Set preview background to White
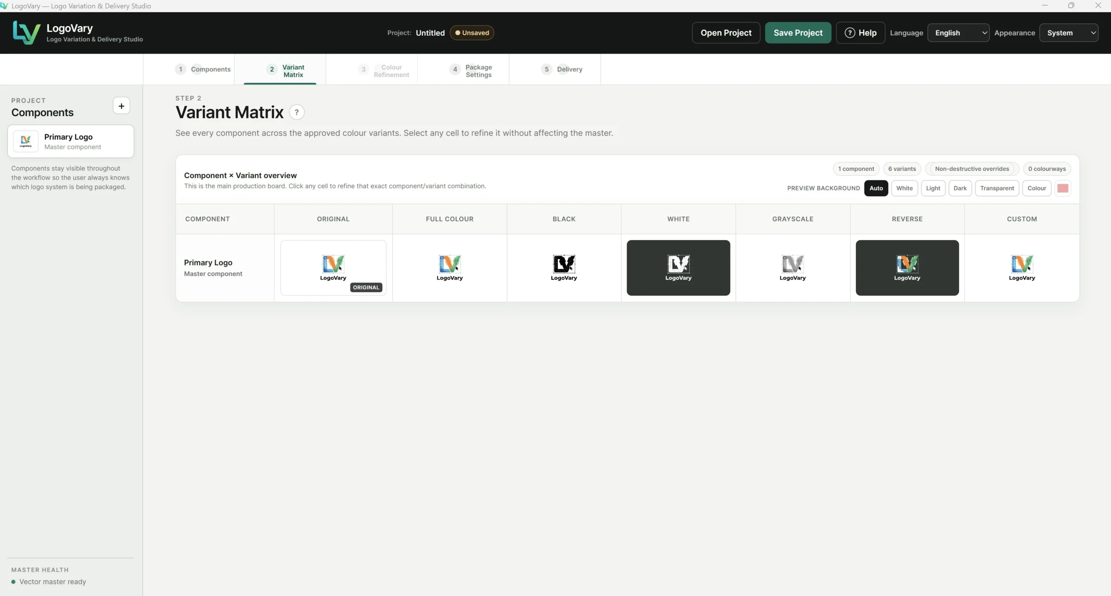Viewport: 1111px width, 596px height. (904, 188)
